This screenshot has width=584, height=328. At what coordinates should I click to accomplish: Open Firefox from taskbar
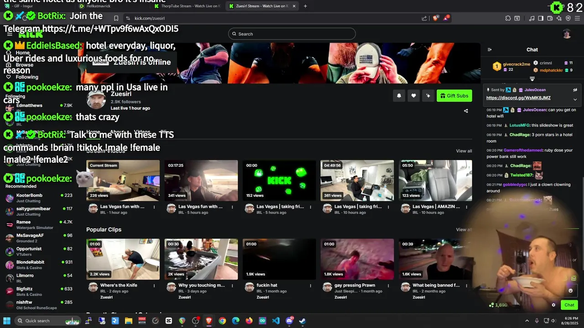click(x=249, y=321)
